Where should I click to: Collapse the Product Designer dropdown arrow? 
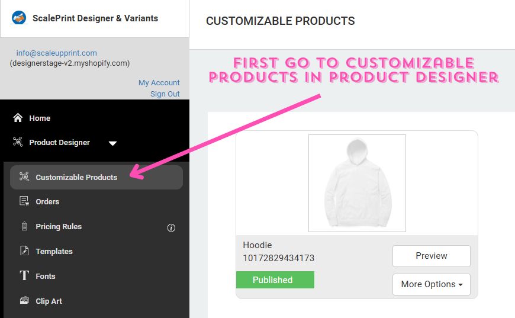coord(112,143)
